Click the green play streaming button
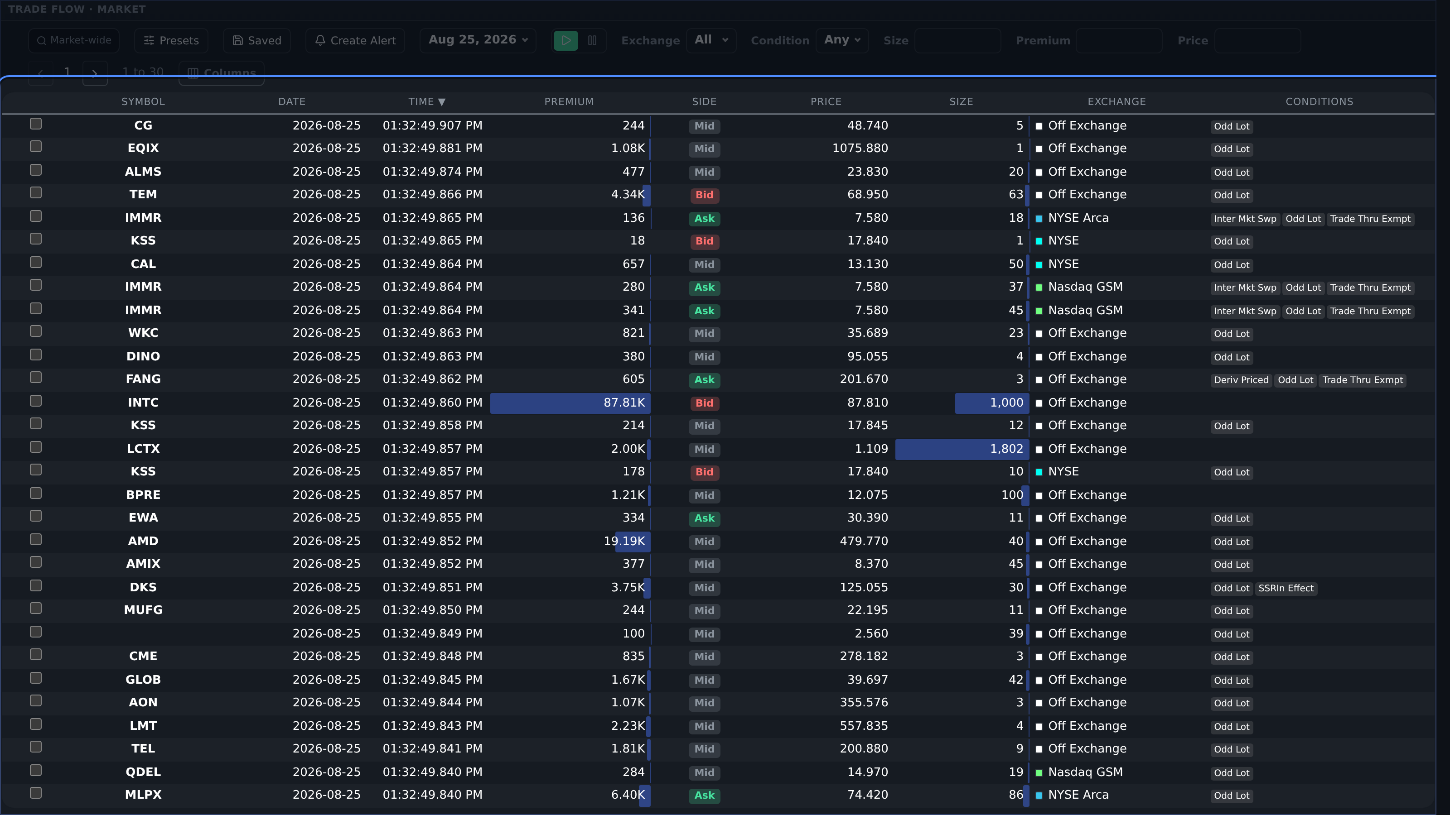1450x815 pixels. pos(565,40)
